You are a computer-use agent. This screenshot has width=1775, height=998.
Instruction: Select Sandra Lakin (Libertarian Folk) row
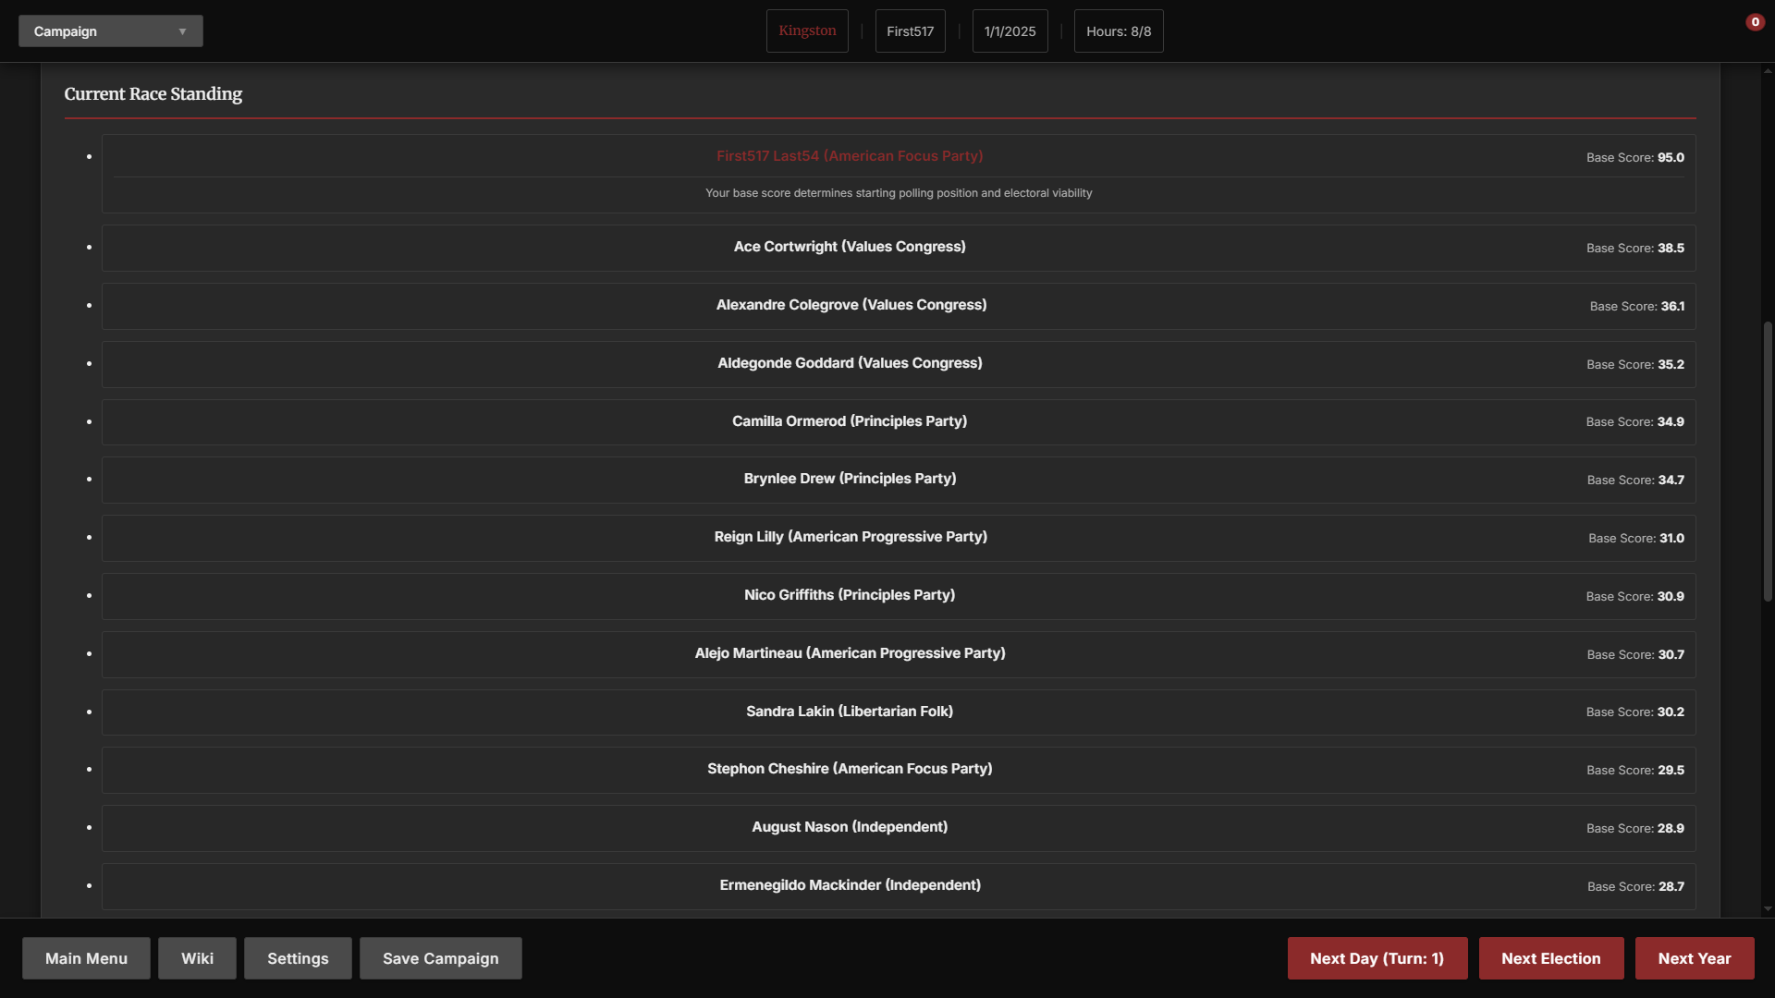[x=850, y=712]
